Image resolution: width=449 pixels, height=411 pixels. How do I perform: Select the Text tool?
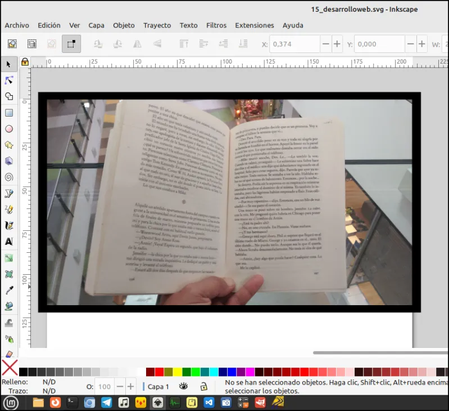9,242
